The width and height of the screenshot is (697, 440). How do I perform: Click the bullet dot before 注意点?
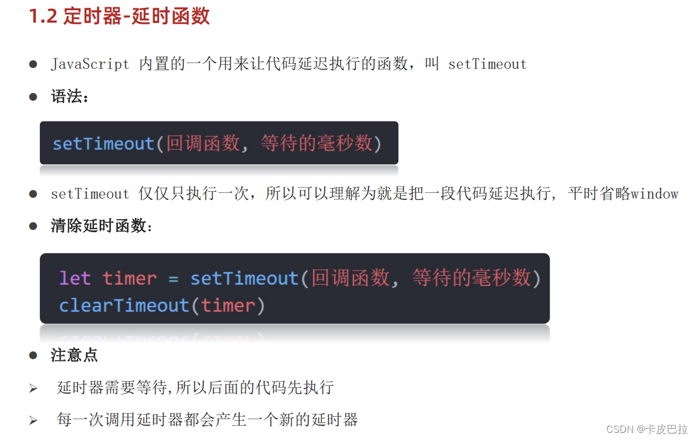(x=33, y=355)
